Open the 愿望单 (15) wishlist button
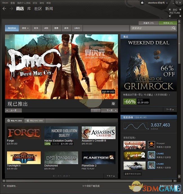The height and width of the screenshot is (194, 183). [148, 23]
